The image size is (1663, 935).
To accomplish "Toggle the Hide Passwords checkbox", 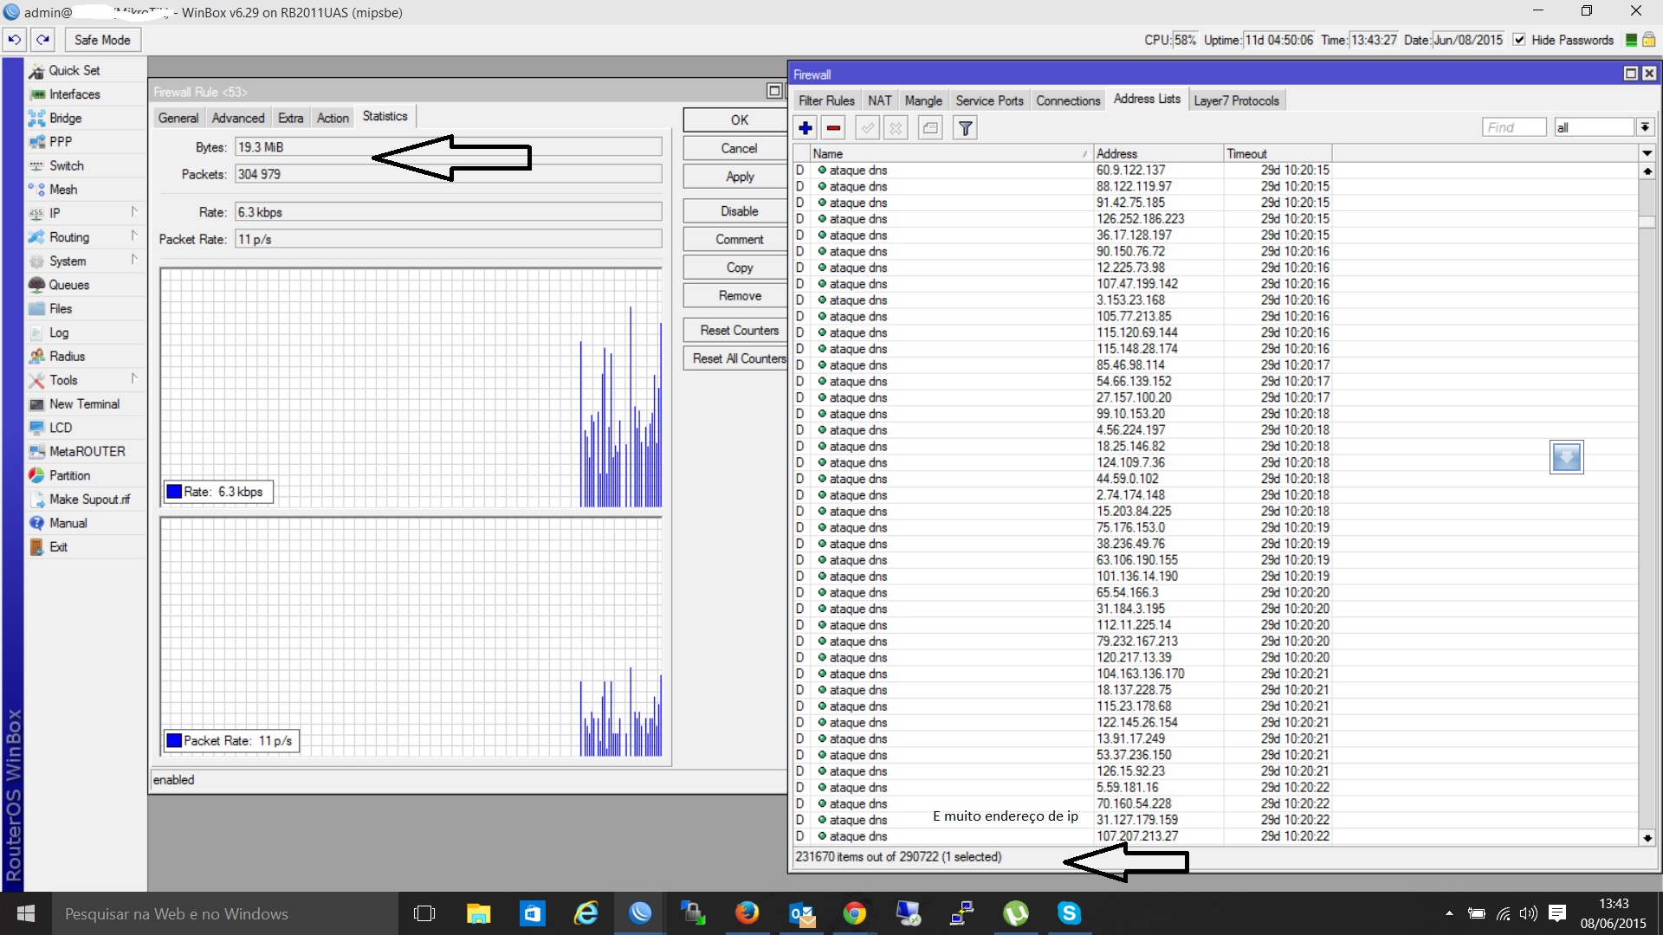I will click(x=1519, y=40).
